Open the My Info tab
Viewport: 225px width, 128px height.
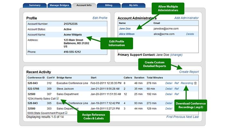point(133,5)
